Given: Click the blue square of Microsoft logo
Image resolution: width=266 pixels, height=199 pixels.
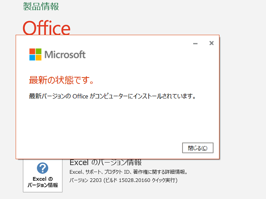Looking at the screenshot, I should tap(32, 58).
